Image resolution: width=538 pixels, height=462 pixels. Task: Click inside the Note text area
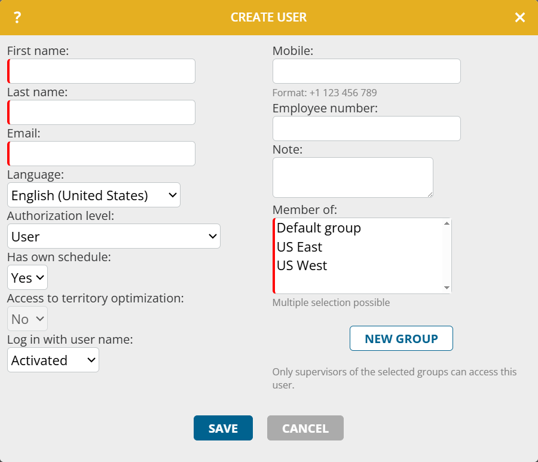point(353,178)
